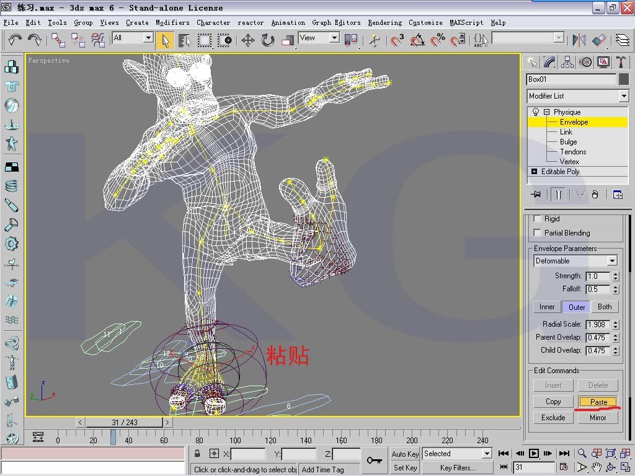The width and height of the screenshot is (635, 476).
Task: Click the Box01 object color swatch
Action: point(624,79)
